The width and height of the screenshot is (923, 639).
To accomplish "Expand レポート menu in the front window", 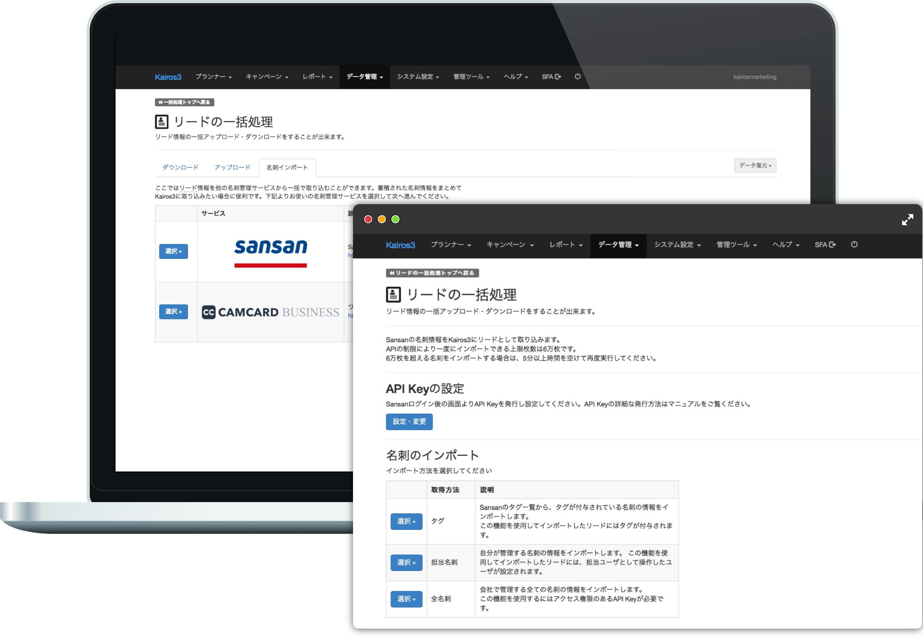I will pyautogui.click(x=566, y=245).
